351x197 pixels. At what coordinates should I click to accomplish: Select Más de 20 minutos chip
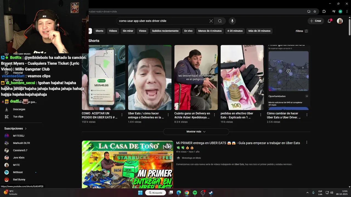(x=259, y=31)
